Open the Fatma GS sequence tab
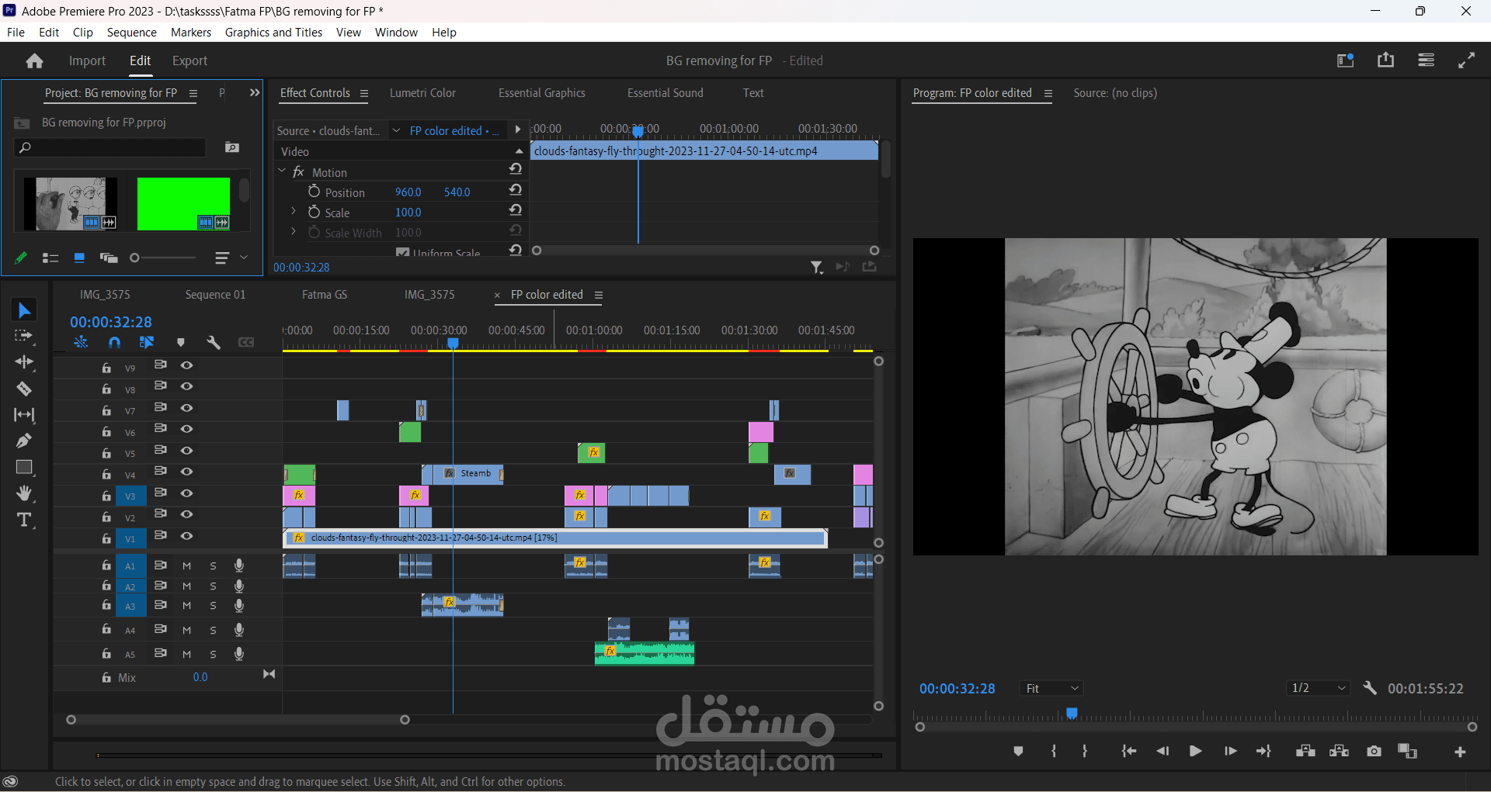 click(x=325, y=295)
